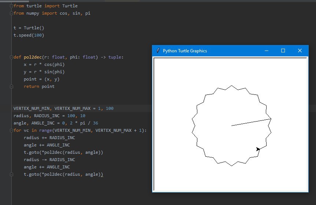Click the value '100' after VERTEX_NUM_MIN assignment
This screenshot has height=205, width=316.
pos(109,108)
